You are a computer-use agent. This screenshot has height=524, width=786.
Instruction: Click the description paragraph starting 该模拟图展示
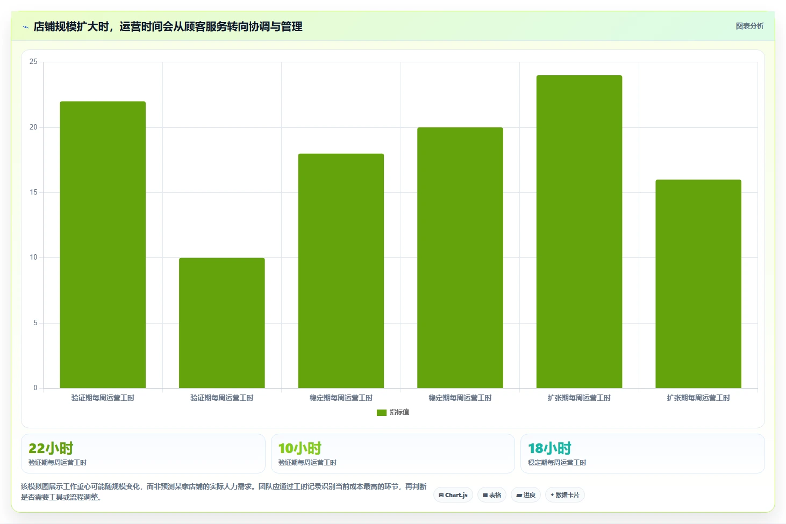pyautogui.click(x=224, y=492)
